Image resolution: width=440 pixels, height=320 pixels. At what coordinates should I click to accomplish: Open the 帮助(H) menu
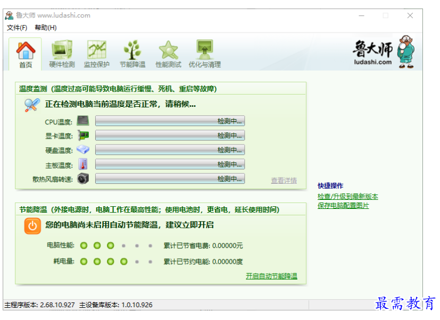point(46,28)
